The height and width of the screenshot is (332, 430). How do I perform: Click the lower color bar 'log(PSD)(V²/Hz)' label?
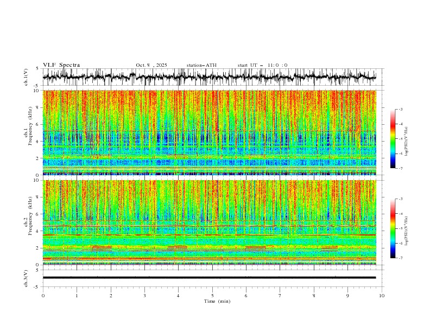coord(407,231)
